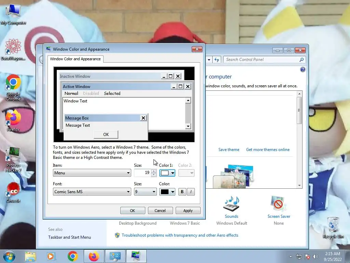Open Taskbar and Start Menu link

pyautogui.click(x=70, y=237)
